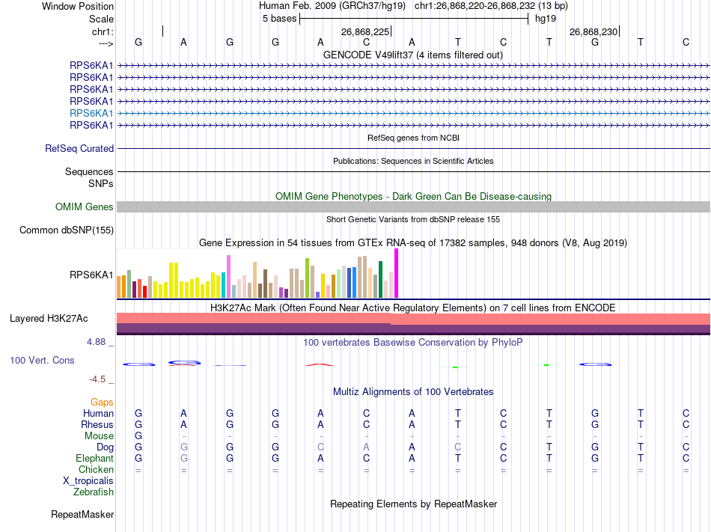Click the Multiz Alignments of 100 Vertebrates title
The image size is (711, 532).
click(412, 392)
